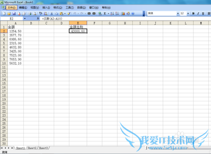This screenshot has height=154, width=211.
Task: Open the 帮助 (Help) menu
Action: point(106,8)
